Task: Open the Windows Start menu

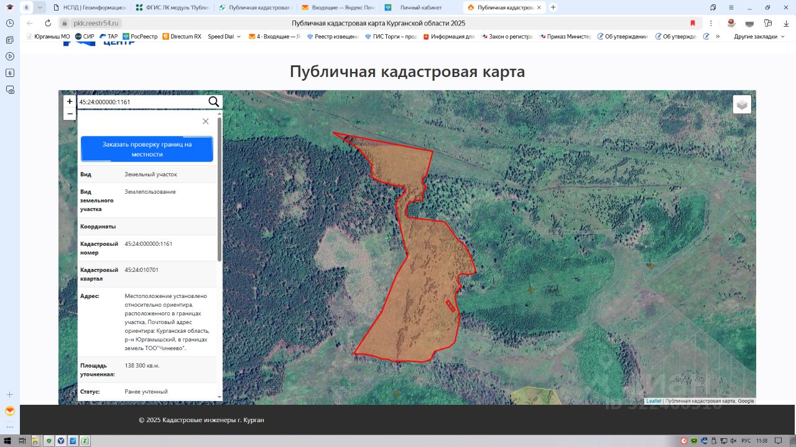Action: tap(7, 441)
